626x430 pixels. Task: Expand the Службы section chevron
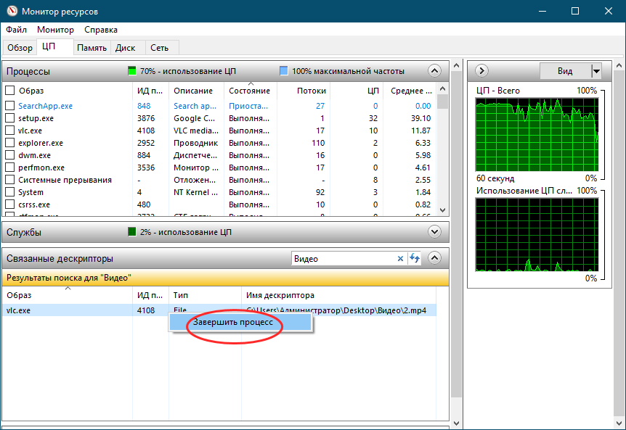[x=434, y=232]
